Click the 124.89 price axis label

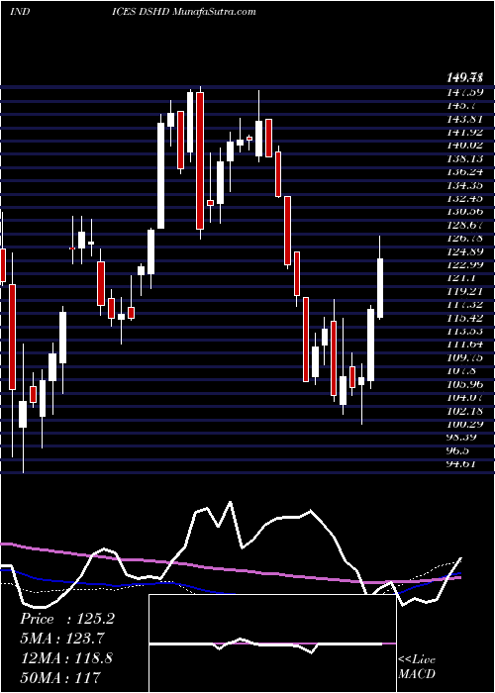coord(465,251)
